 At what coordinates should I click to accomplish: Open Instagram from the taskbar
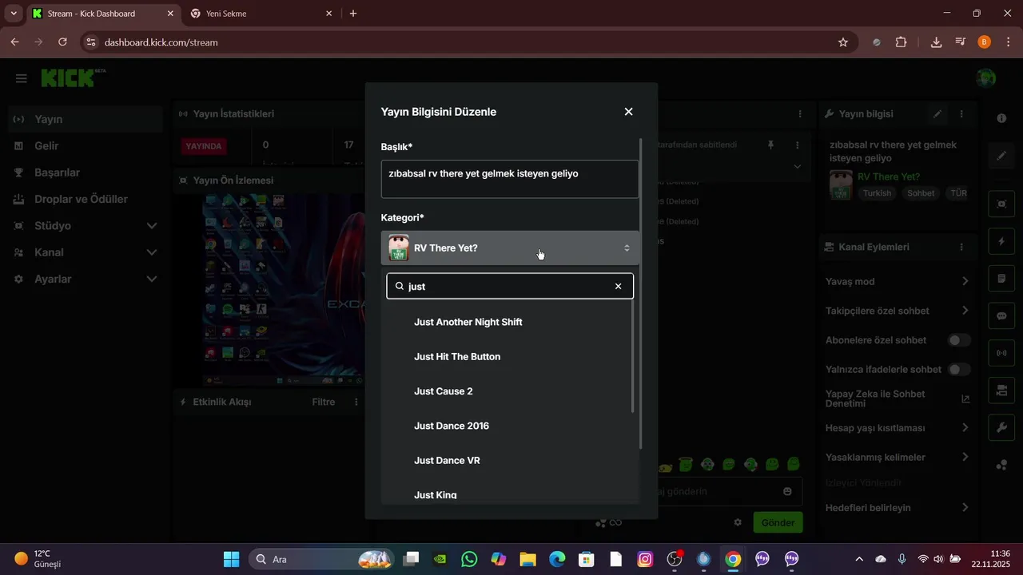(x=645, y=559)
